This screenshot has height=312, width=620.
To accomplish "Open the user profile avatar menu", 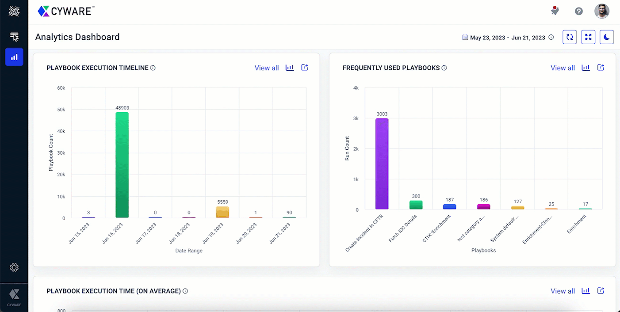I will pyautogui.click(x=601, y=11).
